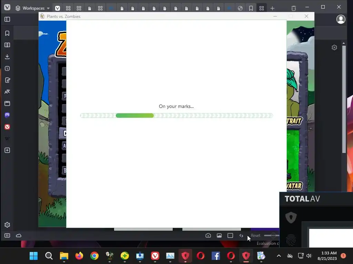Open the Vivaldi main menu logo

click(7, 8)
